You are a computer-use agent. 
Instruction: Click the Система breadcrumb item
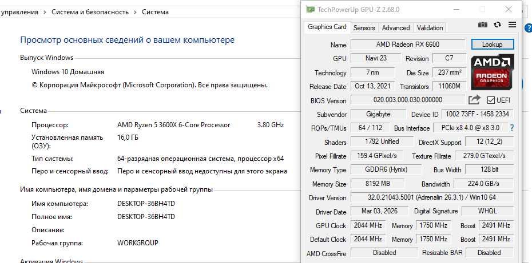[155, 12]
